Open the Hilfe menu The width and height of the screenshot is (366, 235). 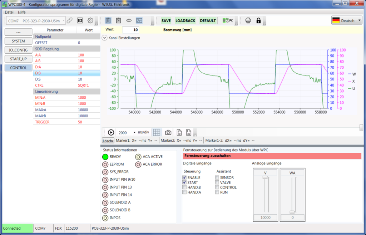pyautogui.click(x=22, y=12)
